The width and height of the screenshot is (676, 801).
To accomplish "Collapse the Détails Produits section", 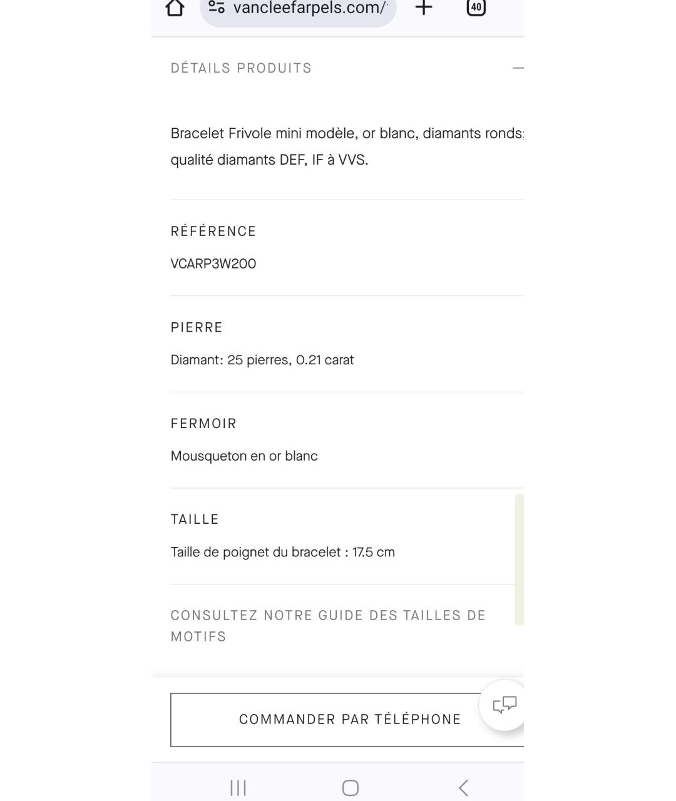I will [x=518, y=68].
